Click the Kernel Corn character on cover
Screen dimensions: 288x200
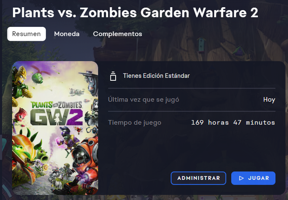(x=21, y=84)
